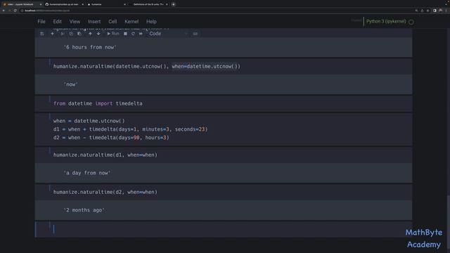
Task: Click the browser profile avatar
Action: coord(441,11)
